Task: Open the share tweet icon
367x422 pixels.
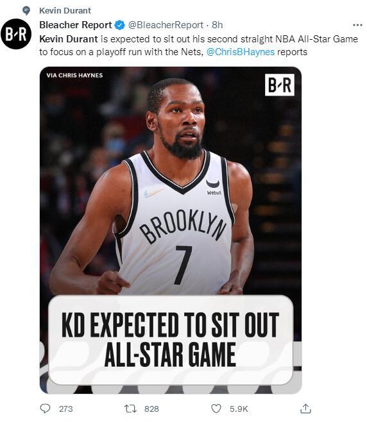Action: [x=305, y=409]
